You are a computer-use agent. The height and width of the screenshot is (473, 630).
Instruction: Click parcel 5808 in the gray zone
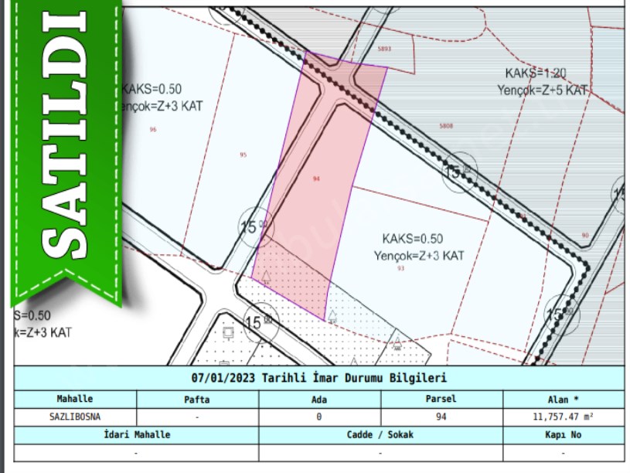446,125
